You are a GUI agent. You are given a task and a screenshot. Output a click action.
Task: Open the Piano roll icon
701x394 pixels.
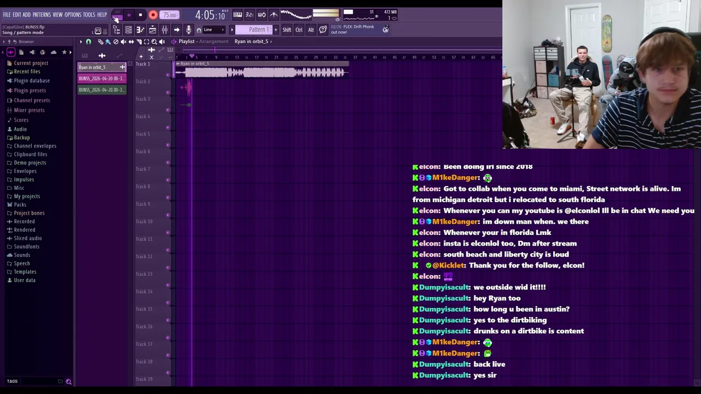coord(140,30)
